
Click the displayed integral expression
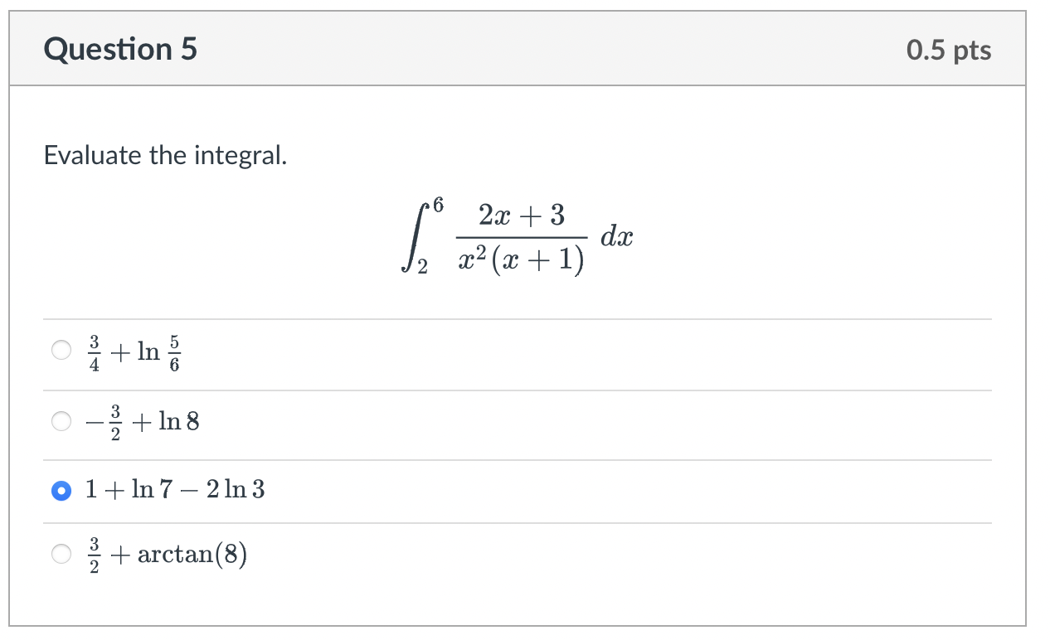tap(518, 236)
